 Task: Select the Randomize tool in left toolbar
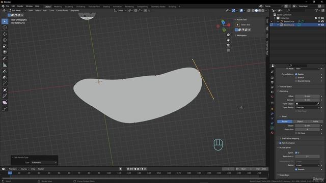[5, 109]
